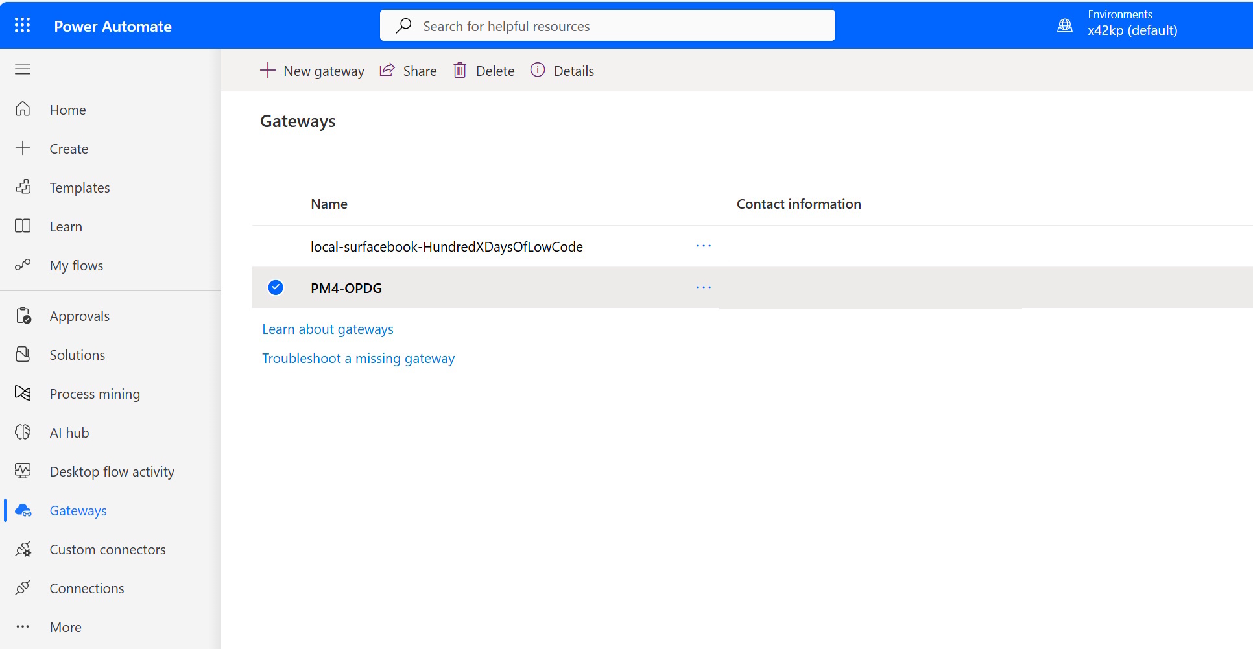The image size is (1253, 649).
Task: Click the Power Automate title
Action: click(x=113, y=27)
